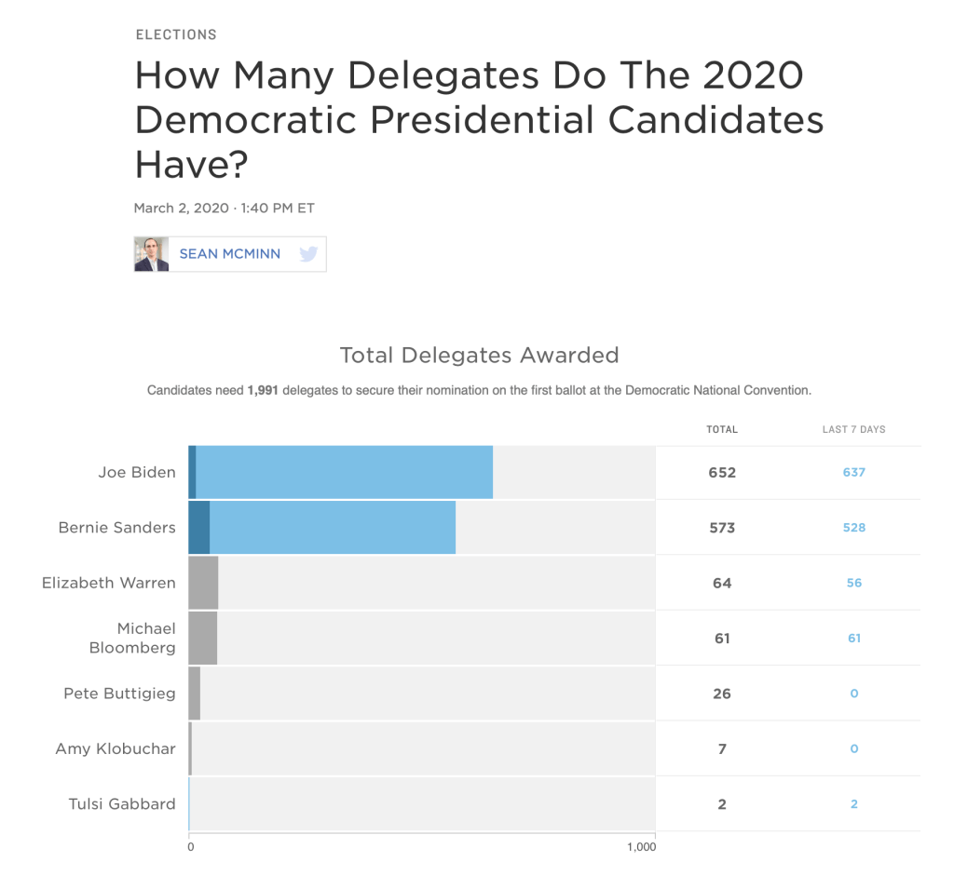
Task: Click Joe Biden's light blue bar
Action: 344,472
